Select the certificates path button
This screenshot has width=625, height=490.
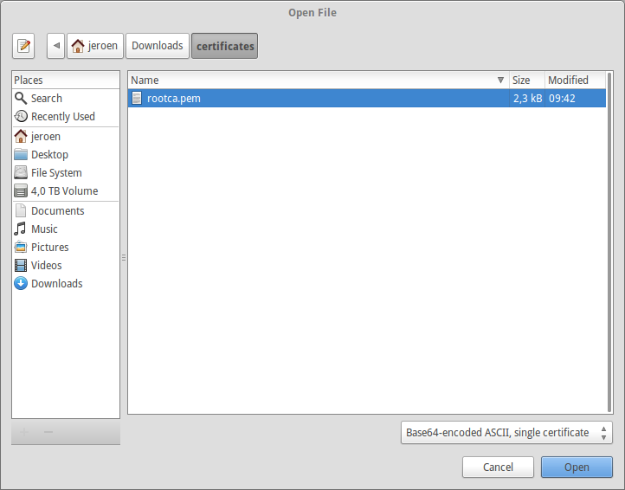[225, 46]
